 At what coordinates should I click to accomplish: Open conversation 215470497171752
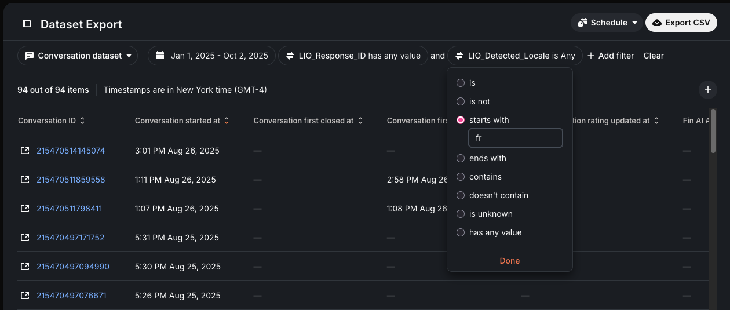71,238
